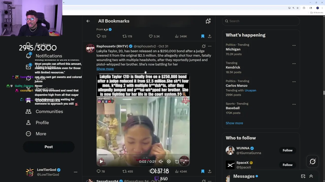View analytics of post with 434K views
Viewport: 325px width, 182px height.
181,171
